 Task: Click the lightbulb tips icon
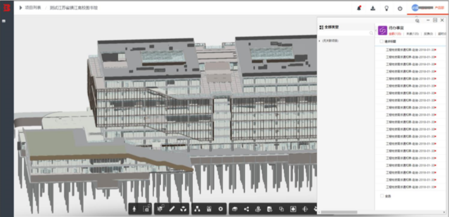pyautogui.click(x=387, y=8)
